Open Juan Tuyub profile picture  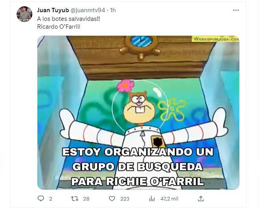click(24, 14)
